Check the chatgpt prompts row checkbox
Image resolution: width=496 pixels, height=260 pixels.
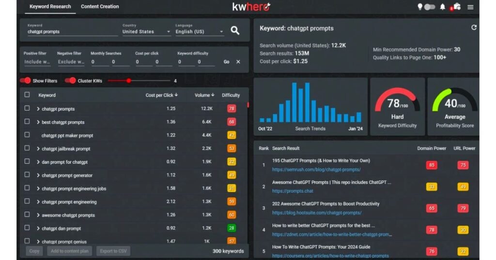pos(27,108)
